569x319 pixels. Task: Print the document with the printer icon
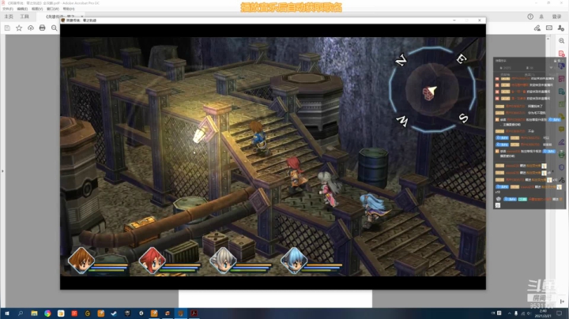click(42, 28)
